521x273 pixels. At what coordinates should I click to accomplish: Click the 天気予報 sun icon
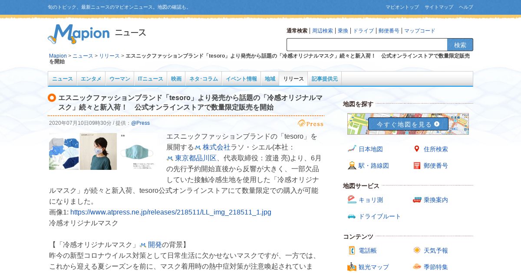(x=417, y=250)
